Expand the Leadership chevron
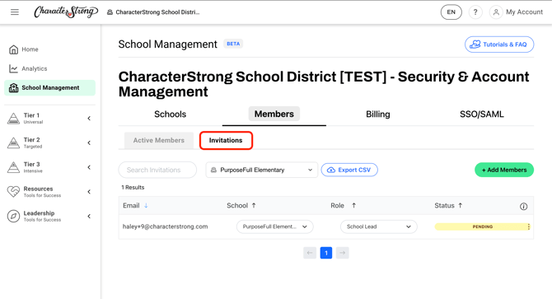Image resolution: width=552 pixels, height=299 pixels. pos(89,216)
